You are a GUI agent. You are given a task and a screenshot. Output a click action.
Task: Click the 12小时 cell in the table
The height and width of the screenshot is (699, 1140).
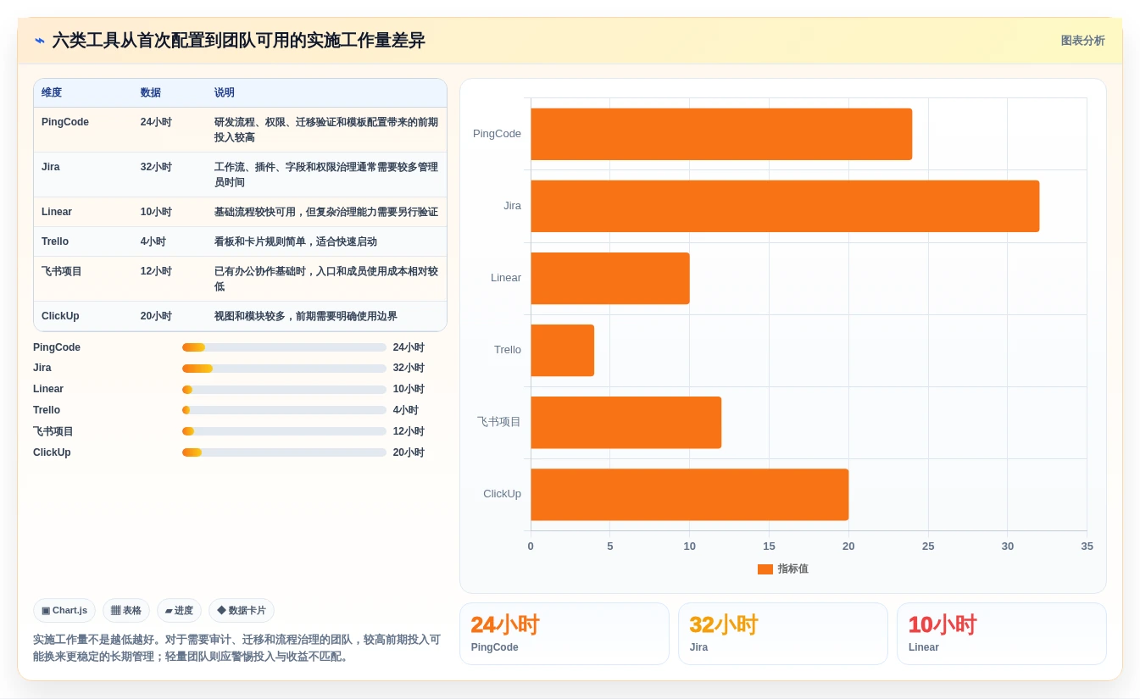tap(156, 271)
